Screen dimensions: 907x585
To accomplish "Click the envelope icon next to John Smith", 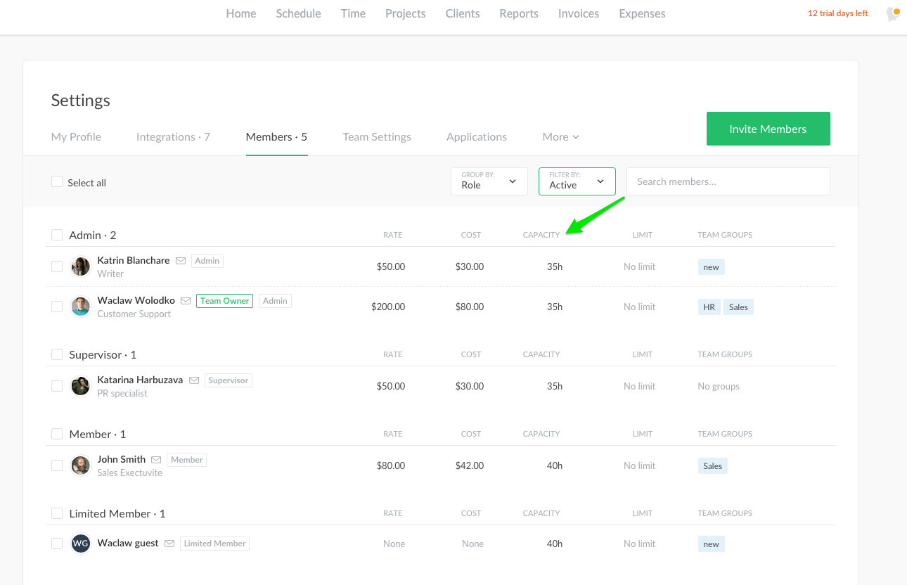I will click(156, 460).
